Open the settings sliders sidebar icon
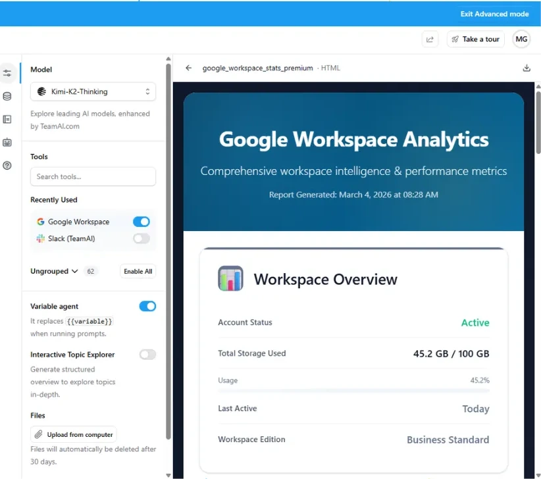 (7, 73)
